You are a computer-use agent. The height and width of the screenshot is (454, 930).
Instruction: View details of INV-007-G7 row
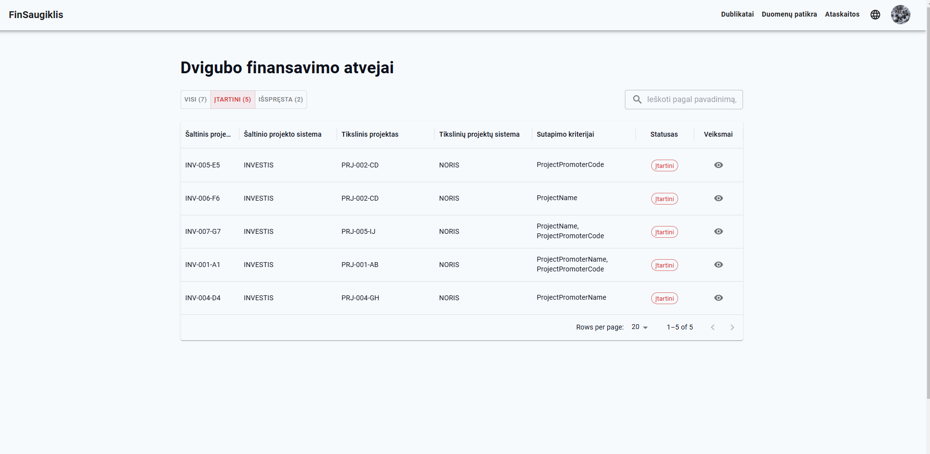pyautogui.click(x=719, y=231)
